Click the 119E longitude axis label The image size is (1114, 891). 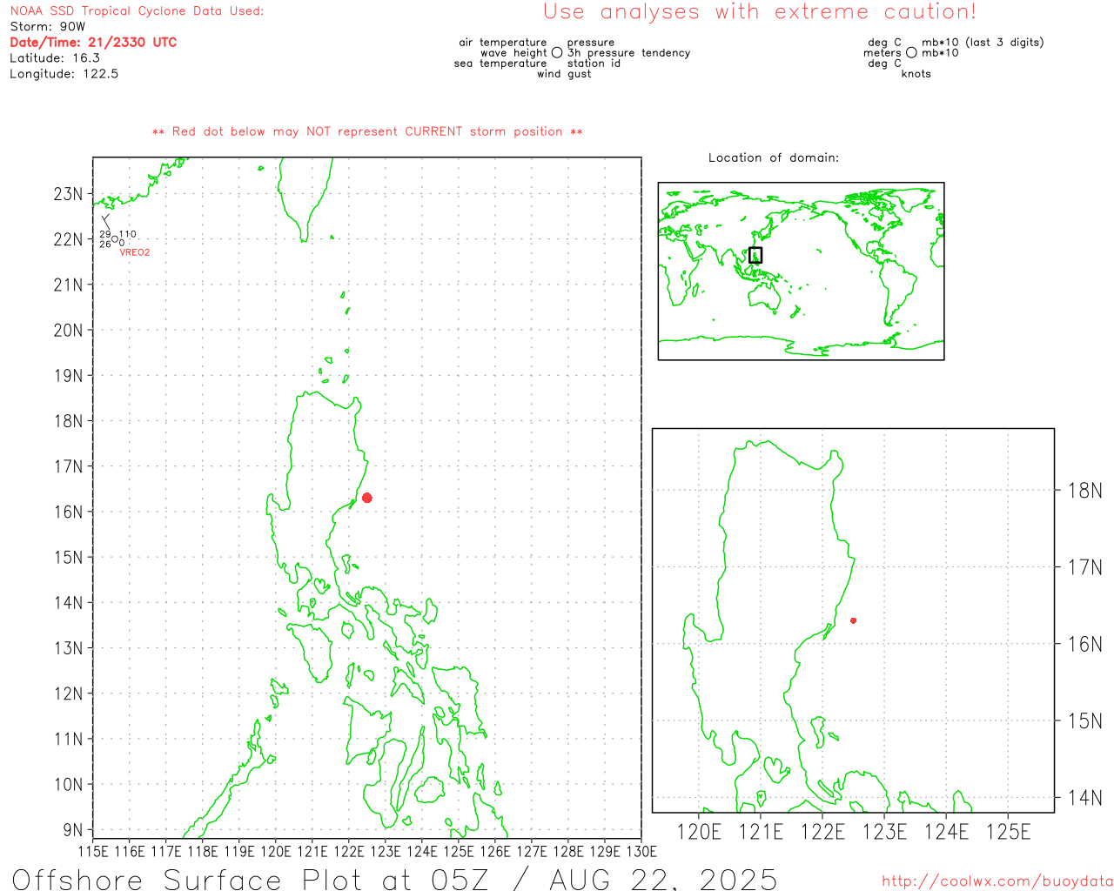point(239,852)
